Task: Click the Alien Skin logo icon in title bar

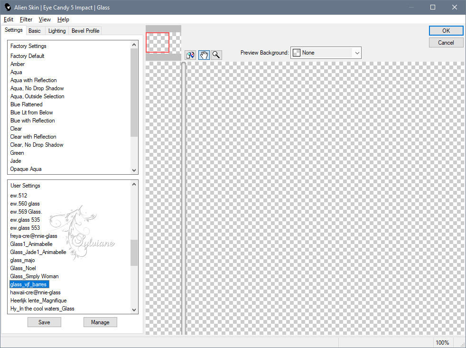Action: [x=8, y=7]
